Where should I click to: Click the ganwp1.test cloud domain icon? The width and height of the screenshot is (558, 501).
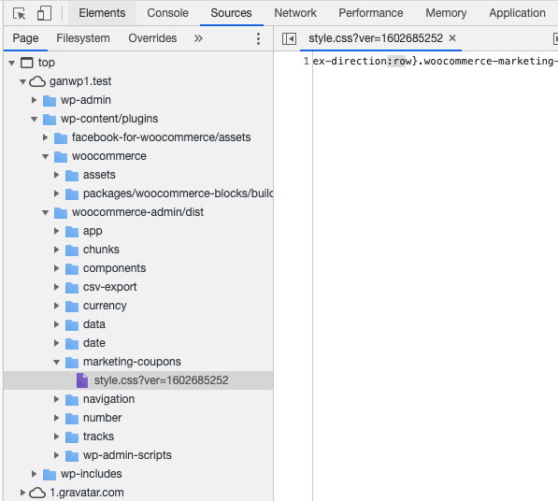pyautogui.click(x=37, y=82)
